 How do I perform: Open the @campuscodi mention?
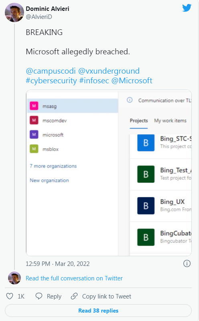[x=51, y=71]
